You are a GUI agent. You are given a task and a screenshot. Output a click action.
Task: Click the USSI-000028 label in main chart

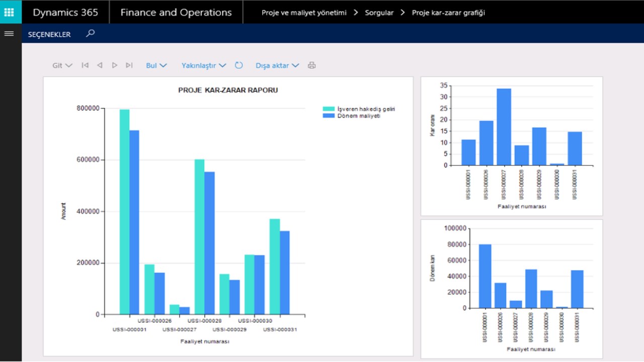(205, 321)
